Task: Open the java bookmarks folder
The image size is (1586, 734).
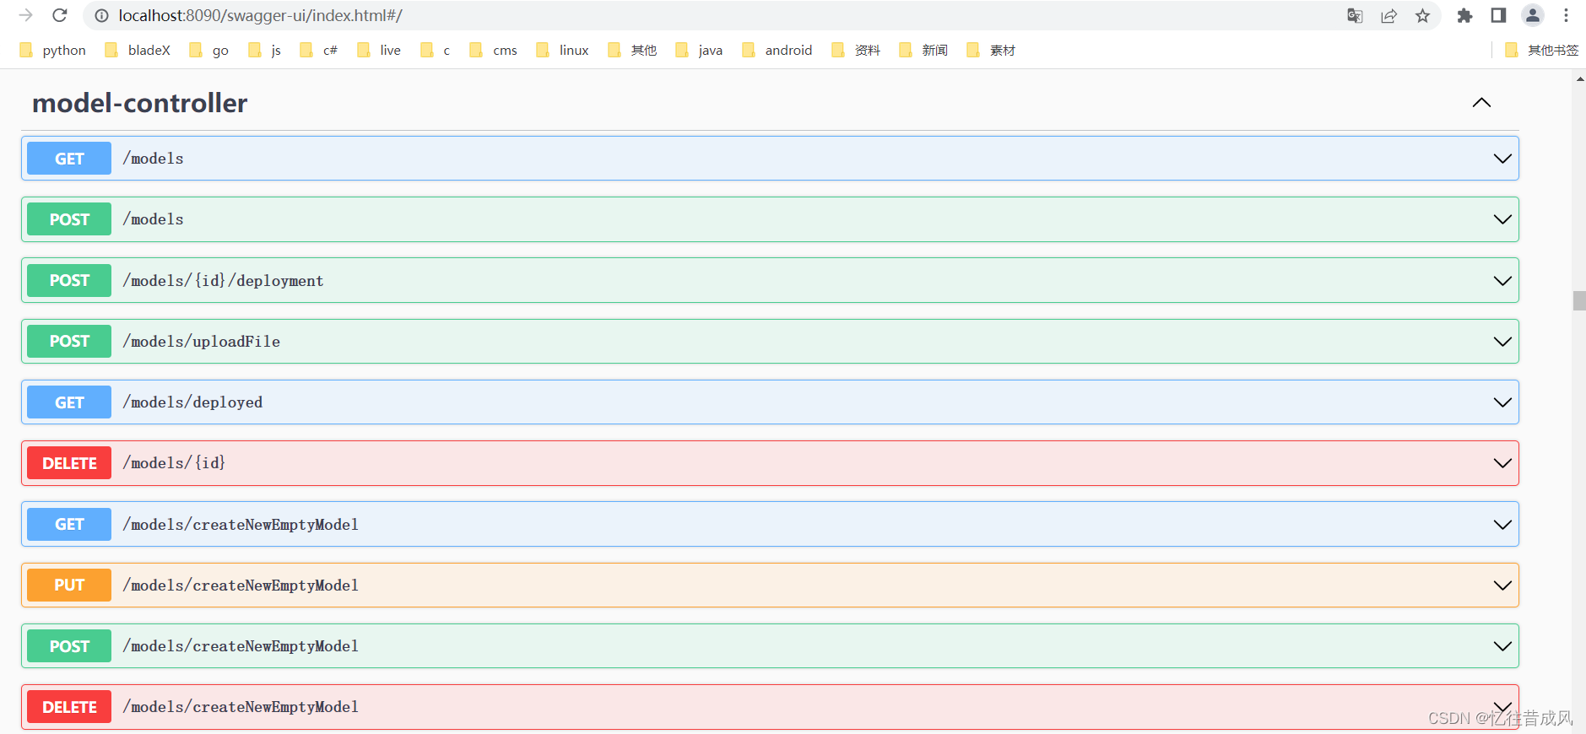Action: tap(699, 50)
